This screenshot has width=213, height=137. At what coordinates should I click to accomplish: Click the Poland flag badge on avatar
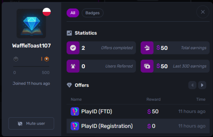pyautogui.click(x=47, y=12)
